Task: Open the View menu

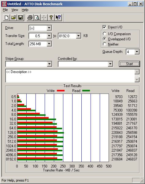Action: pos(15,10)
